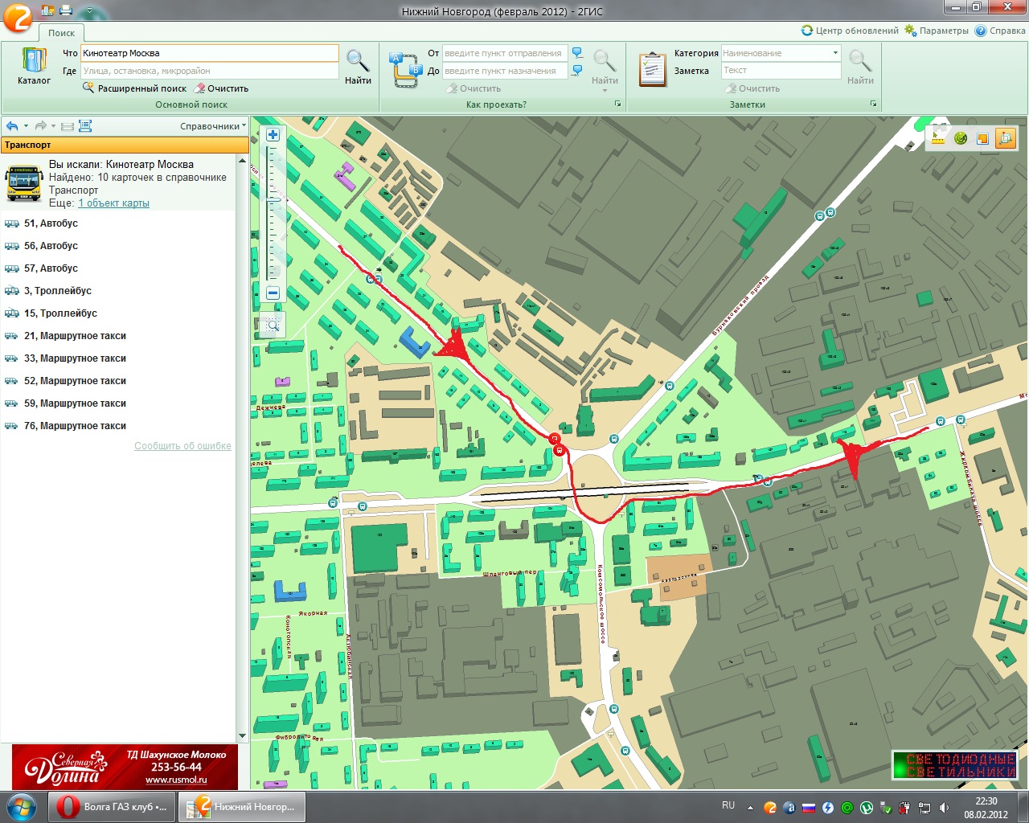Expand Как проехать group dialog launcher
This screenshot has height=823, width=1029.
tap(618, 104)
